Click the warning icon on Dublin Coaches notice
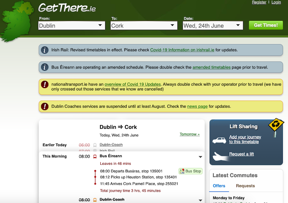 tap(45, 106)
